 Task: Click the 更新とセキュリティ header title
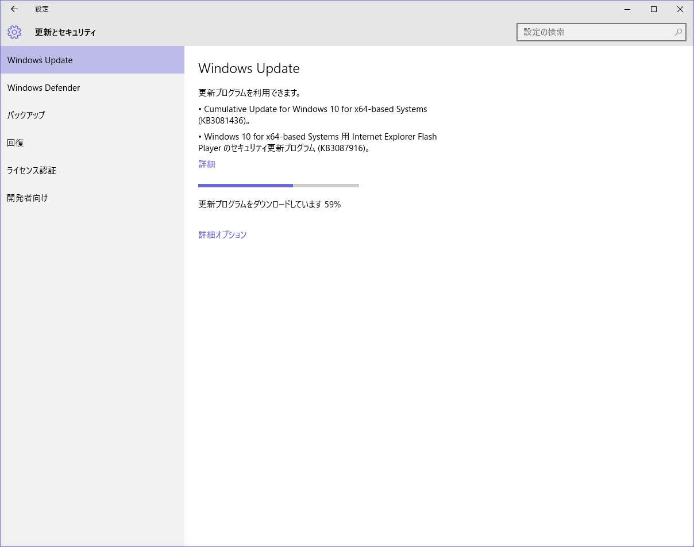click(x=65, y=32)
